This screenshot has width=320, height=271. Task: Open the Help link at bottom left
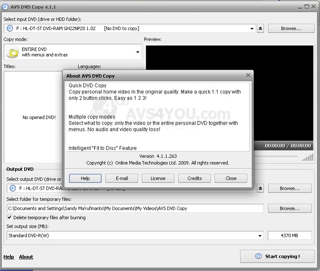coord(9,257)
